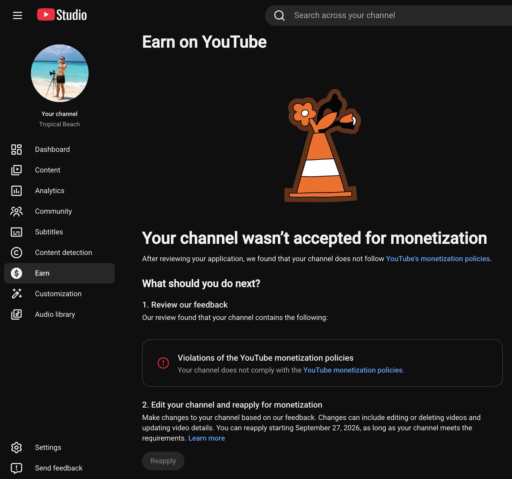
Task: Click the Customization magic wand icon
Action: pos(16,294)
